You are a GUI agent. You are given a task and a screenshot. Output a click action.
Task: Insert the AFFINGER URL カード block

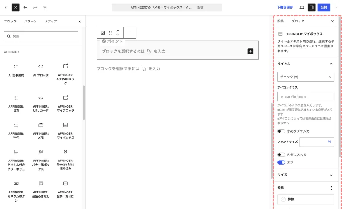41,104
